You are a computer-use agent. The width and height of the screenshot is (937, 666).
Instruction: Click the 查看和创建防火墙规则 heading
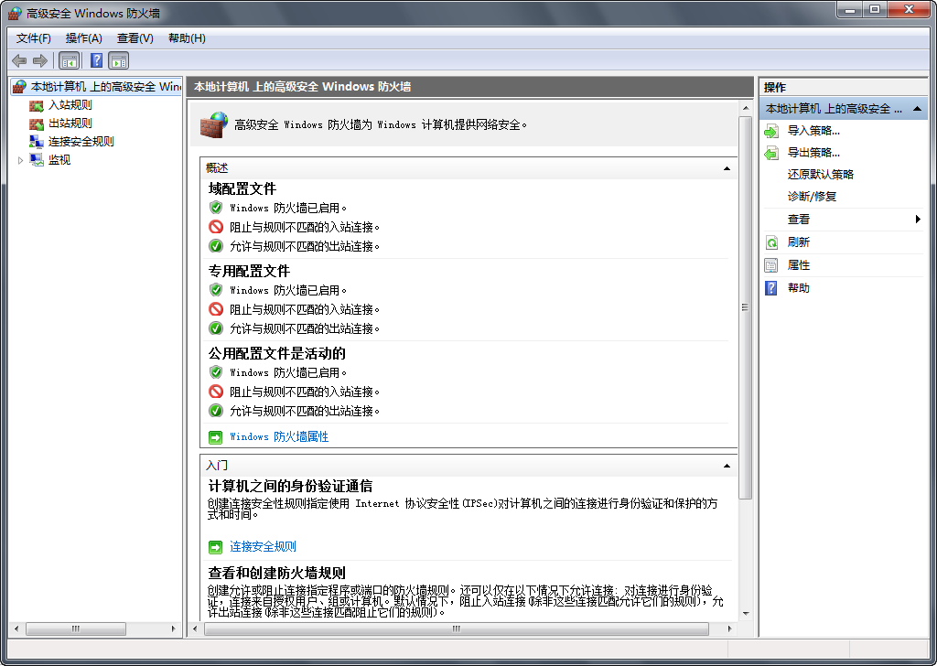[276, 574]
